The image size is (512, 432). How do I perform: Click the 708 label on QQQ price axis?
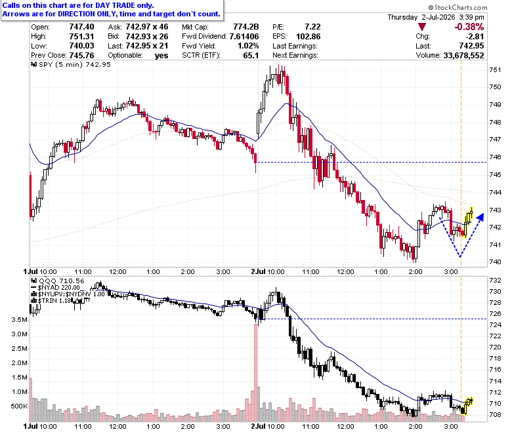coord(495,415)
